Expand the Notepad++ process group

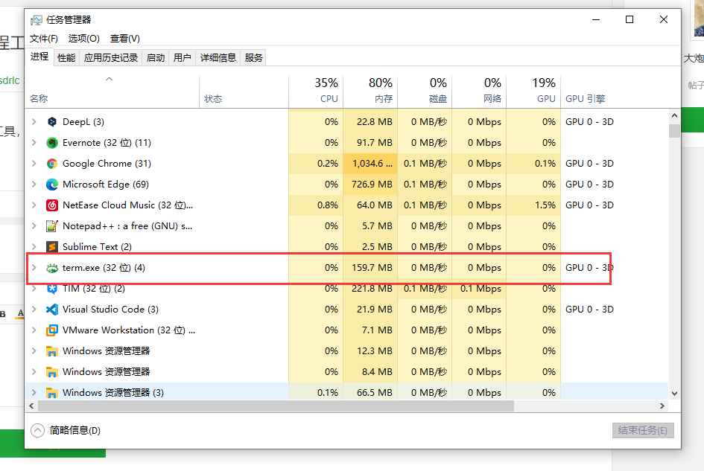click(x=34, y=226)
